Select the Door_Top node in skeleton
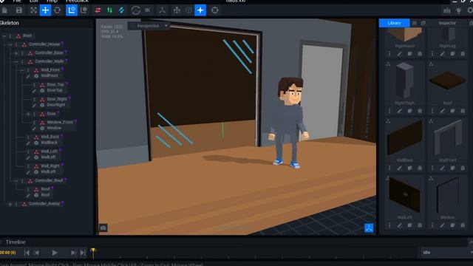Viewport: 473px width, 266px height. point(55,84)
